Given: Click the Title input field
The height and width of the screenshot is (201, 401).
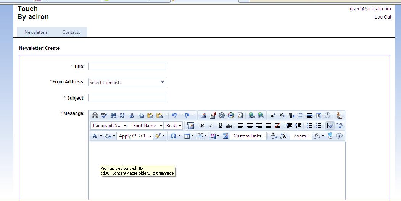Looking at the screenshot, I should tap(127, 66).
